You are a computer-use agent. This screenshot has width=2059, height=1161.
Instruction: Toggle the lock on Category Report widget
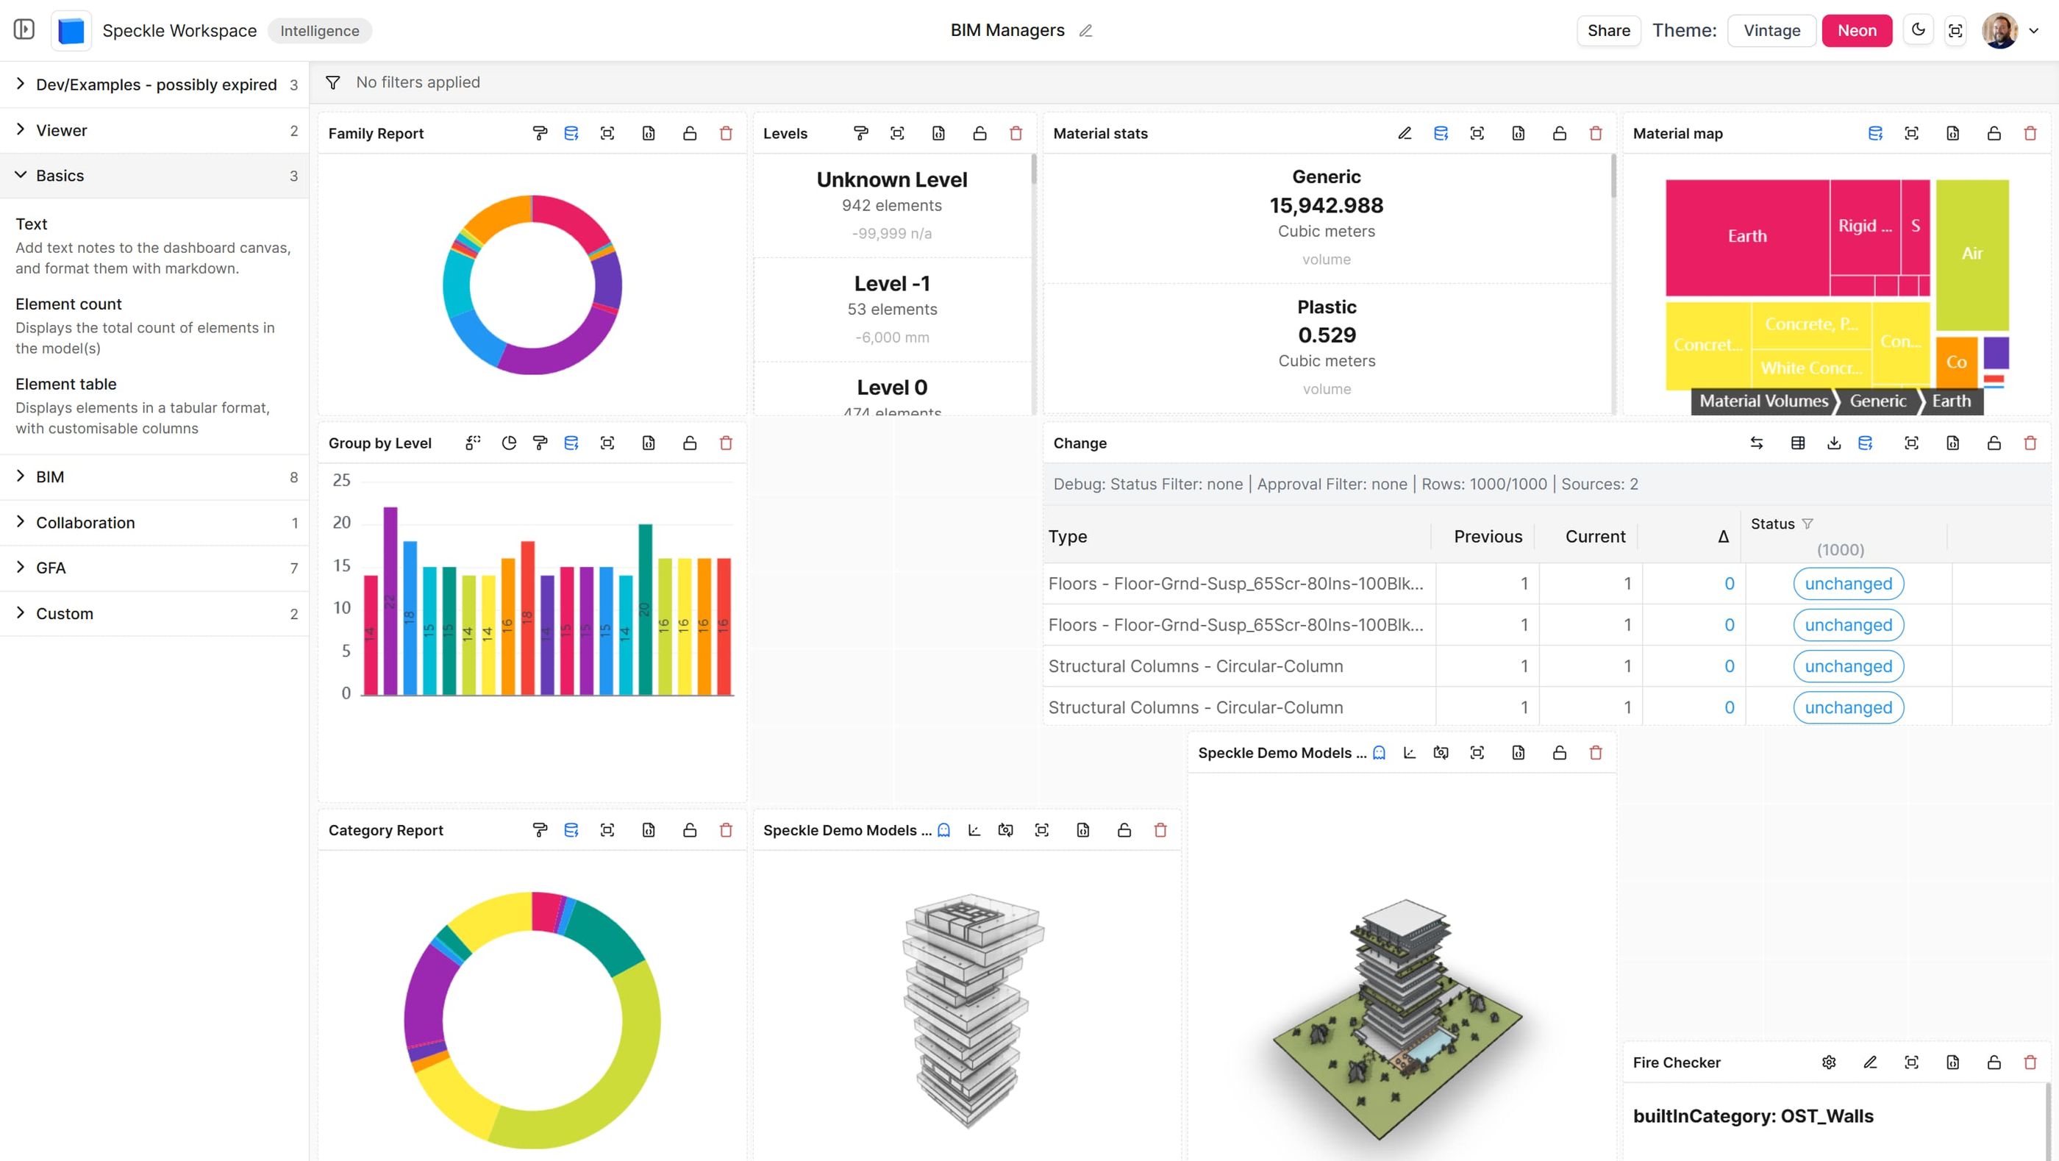[690, 830]
